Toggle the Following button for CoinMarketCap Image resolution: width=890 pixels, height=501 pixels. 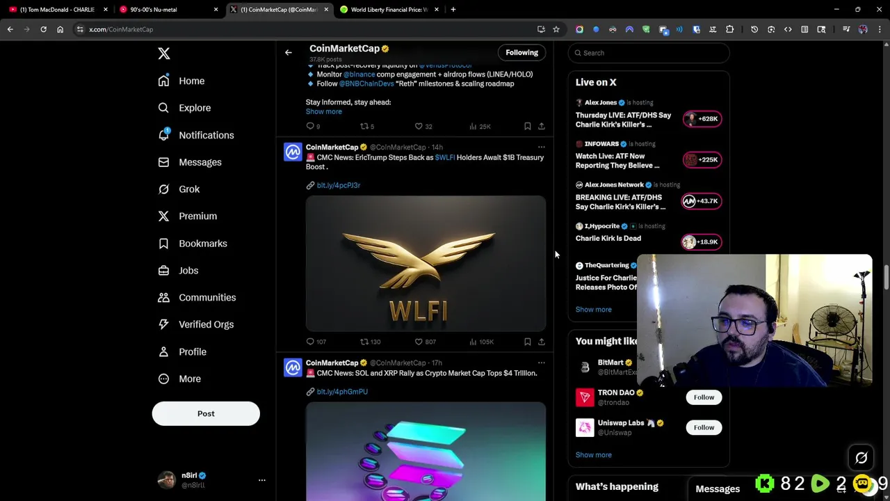521,52
